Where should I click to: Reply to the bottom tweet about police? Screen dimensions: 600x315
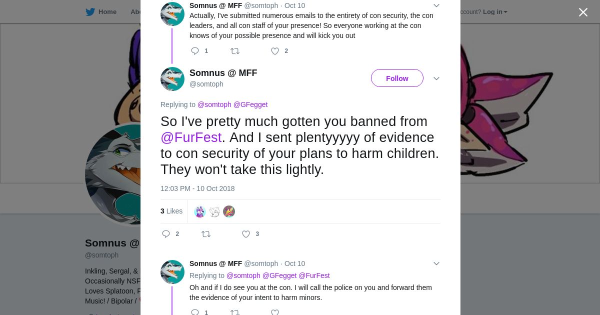pyautogui.click(x=195, y=312)
